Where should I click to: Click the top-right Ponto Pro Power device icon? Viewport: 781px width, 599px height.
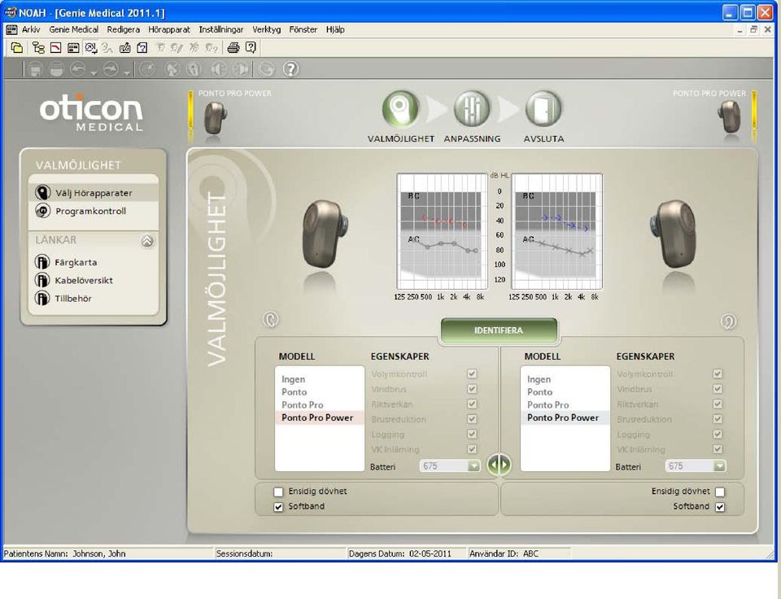point(729,116)
